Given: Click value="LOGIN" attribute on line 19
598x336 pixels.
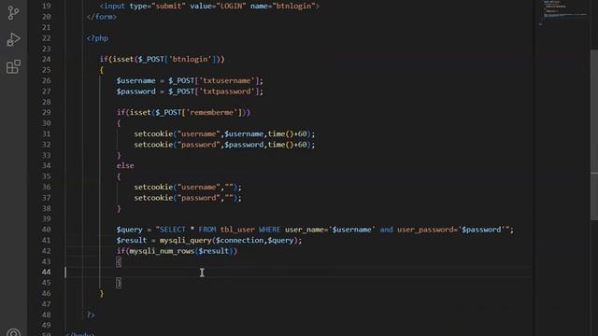Looking at the screenshot, I should tap(218, 7).
